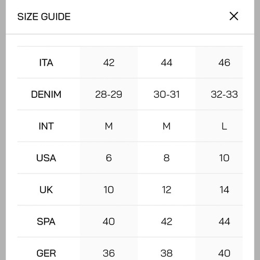
Task: Select USA size 6 cell
Action: point(109,158)
